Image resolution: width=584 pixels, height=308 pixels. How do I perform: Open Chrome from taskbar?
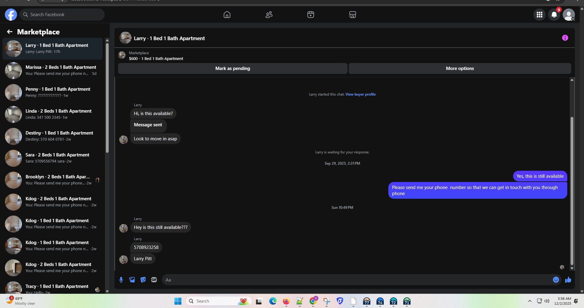pyautogui.click(x=313, y=301)
